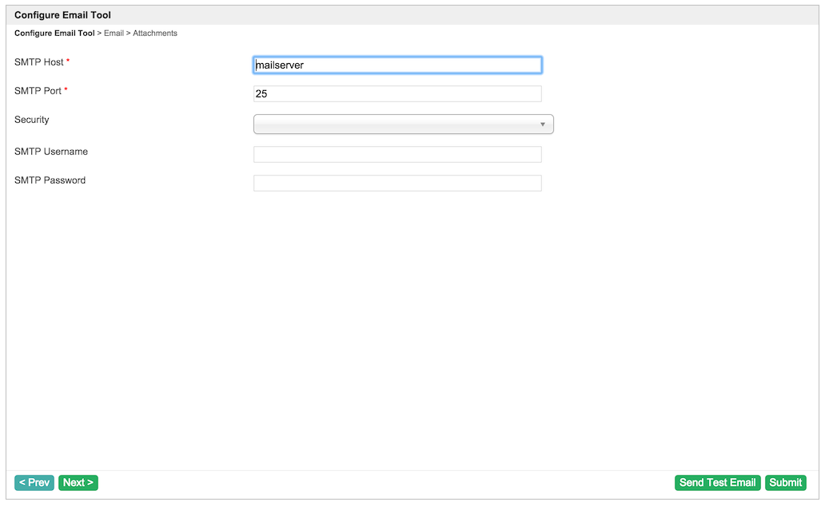
Task: Click the SMTP Username label
Action: pos(51,152)
